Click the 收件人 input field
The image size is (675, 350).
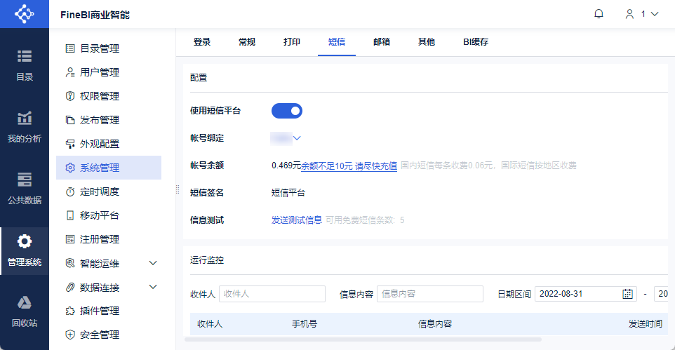tap(272, 294)
